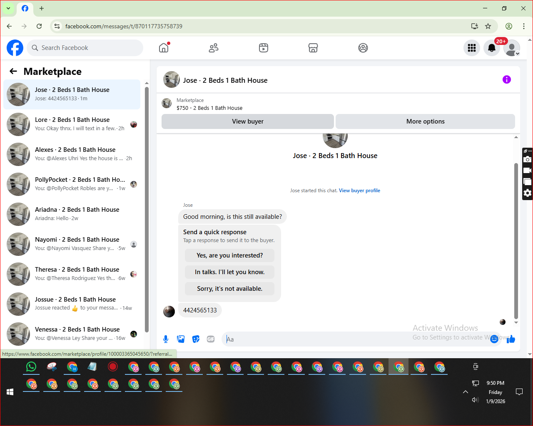Click the View buyer button

pyautogui.click(x=248, y=121)
